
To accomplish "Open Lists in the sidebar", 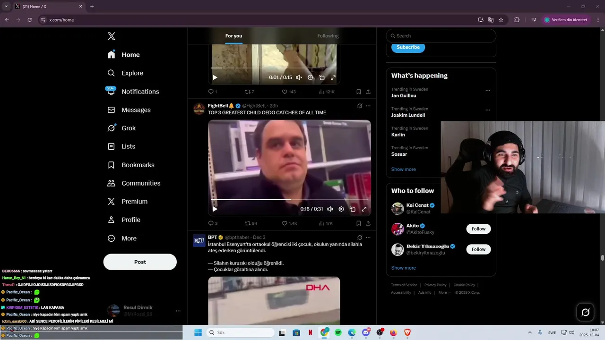I will (122, 146).
